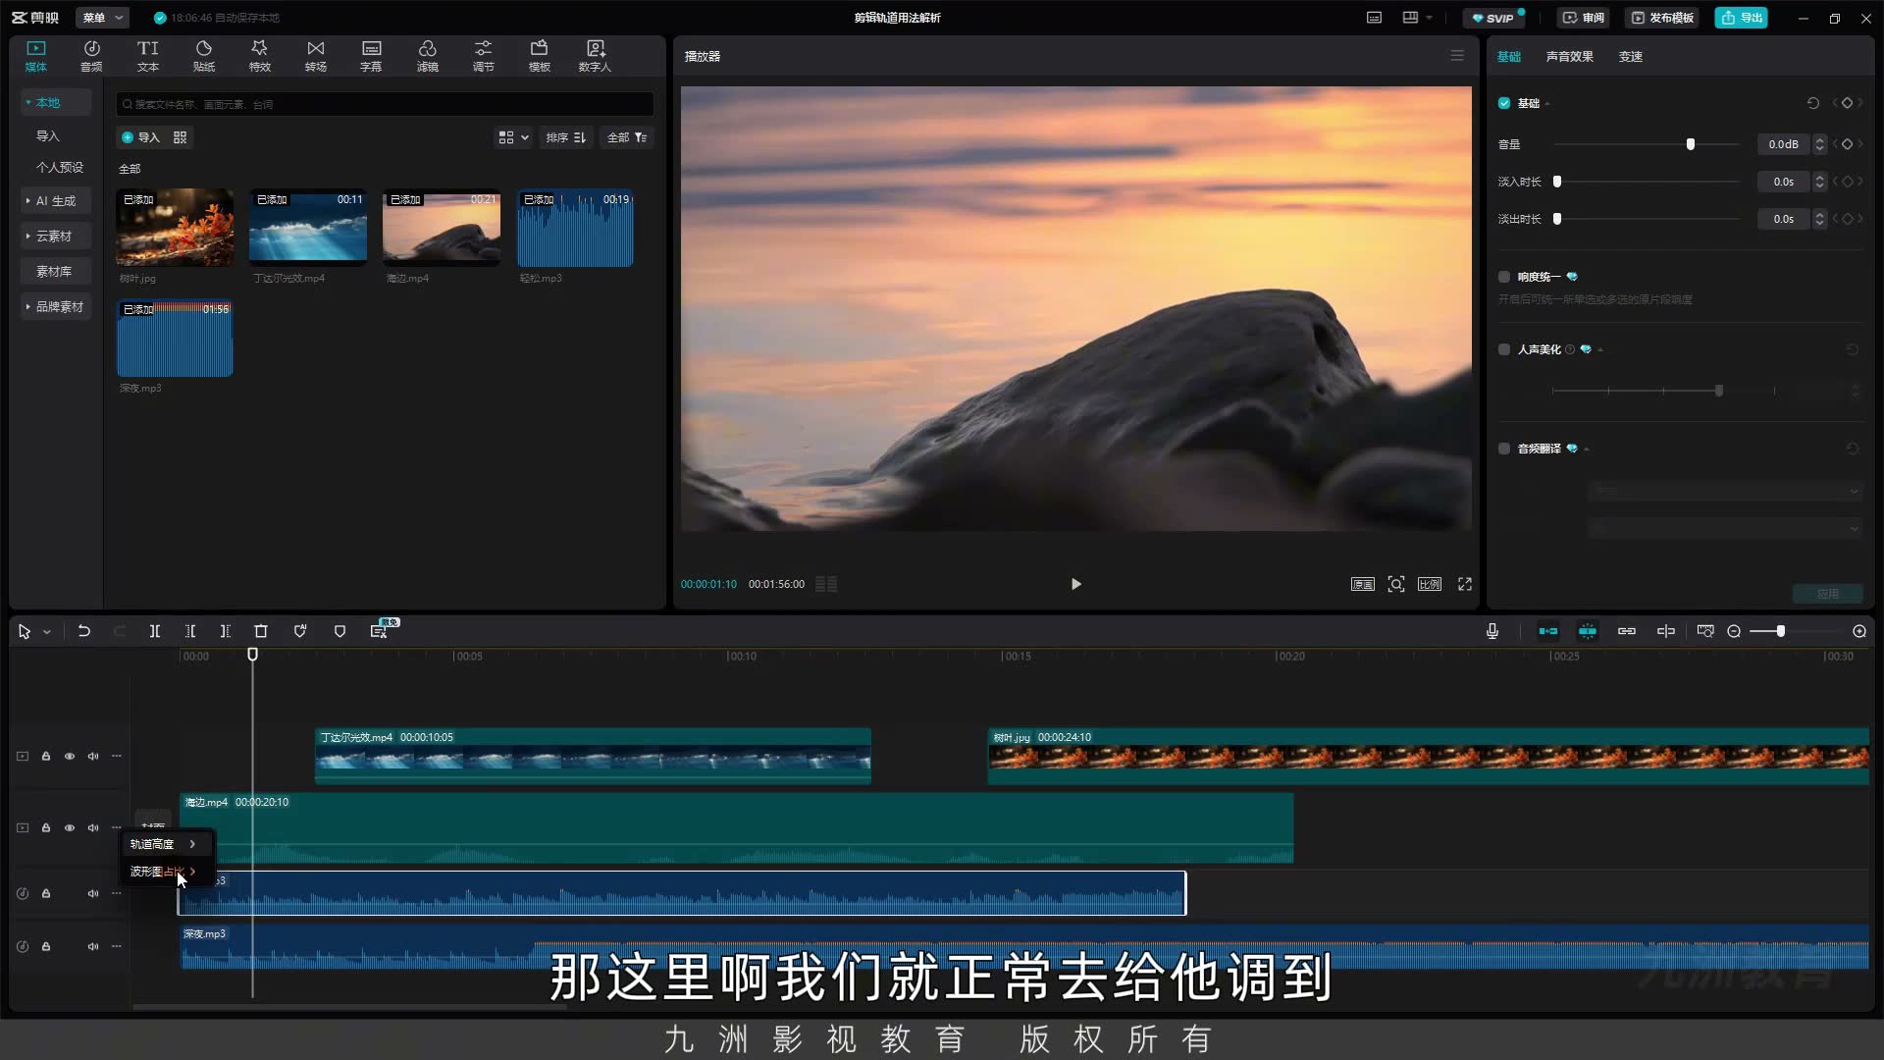Image resolution: width=1884 pixels, height=1060 pixels.
Task: Click the media search input field
Action: coord(385,104)
